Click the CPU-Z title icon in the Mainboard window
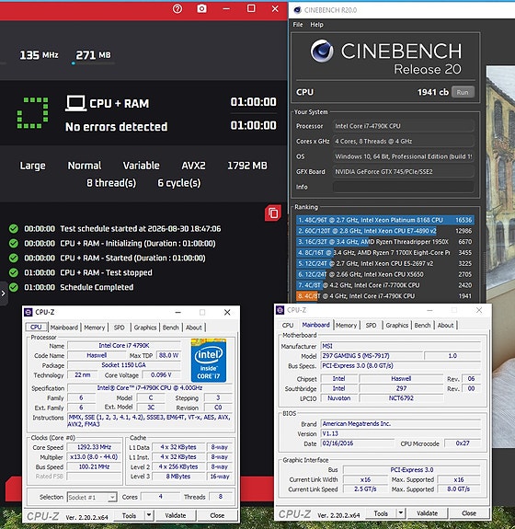Screen dimensions: 515x529 pos(280,310)
